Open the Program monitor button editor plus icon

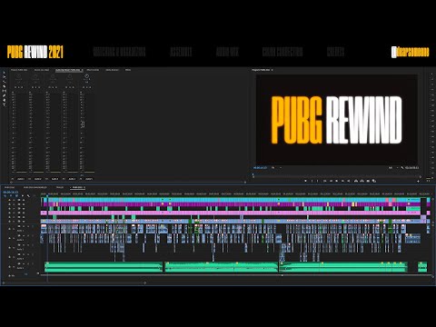coord(418,181)
